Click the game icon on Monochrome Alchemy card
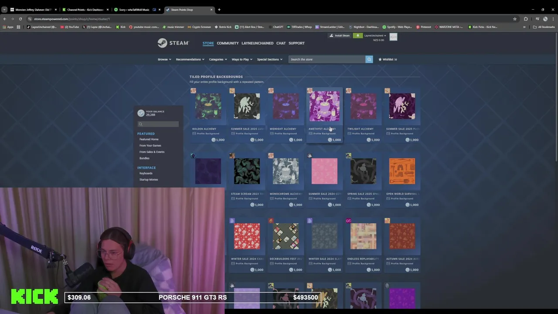 [x=271, y=156]
